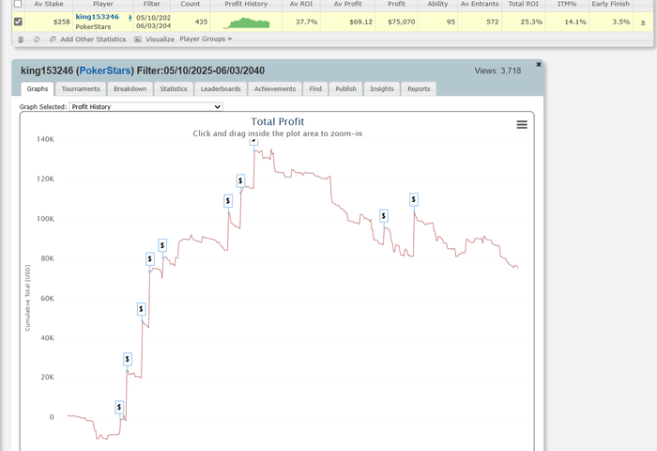Sort by the ITM% column header
Image resolution: width=657 pixels, height=451 pixels.
[x=567, y=4]
